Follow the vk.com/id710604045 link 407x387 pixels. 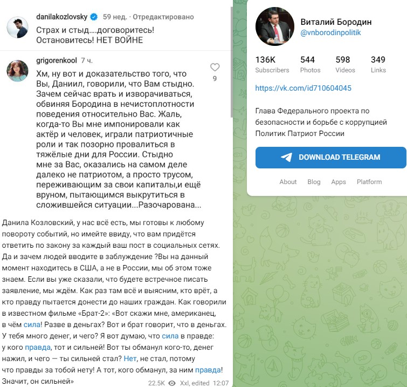click(303, 88)
